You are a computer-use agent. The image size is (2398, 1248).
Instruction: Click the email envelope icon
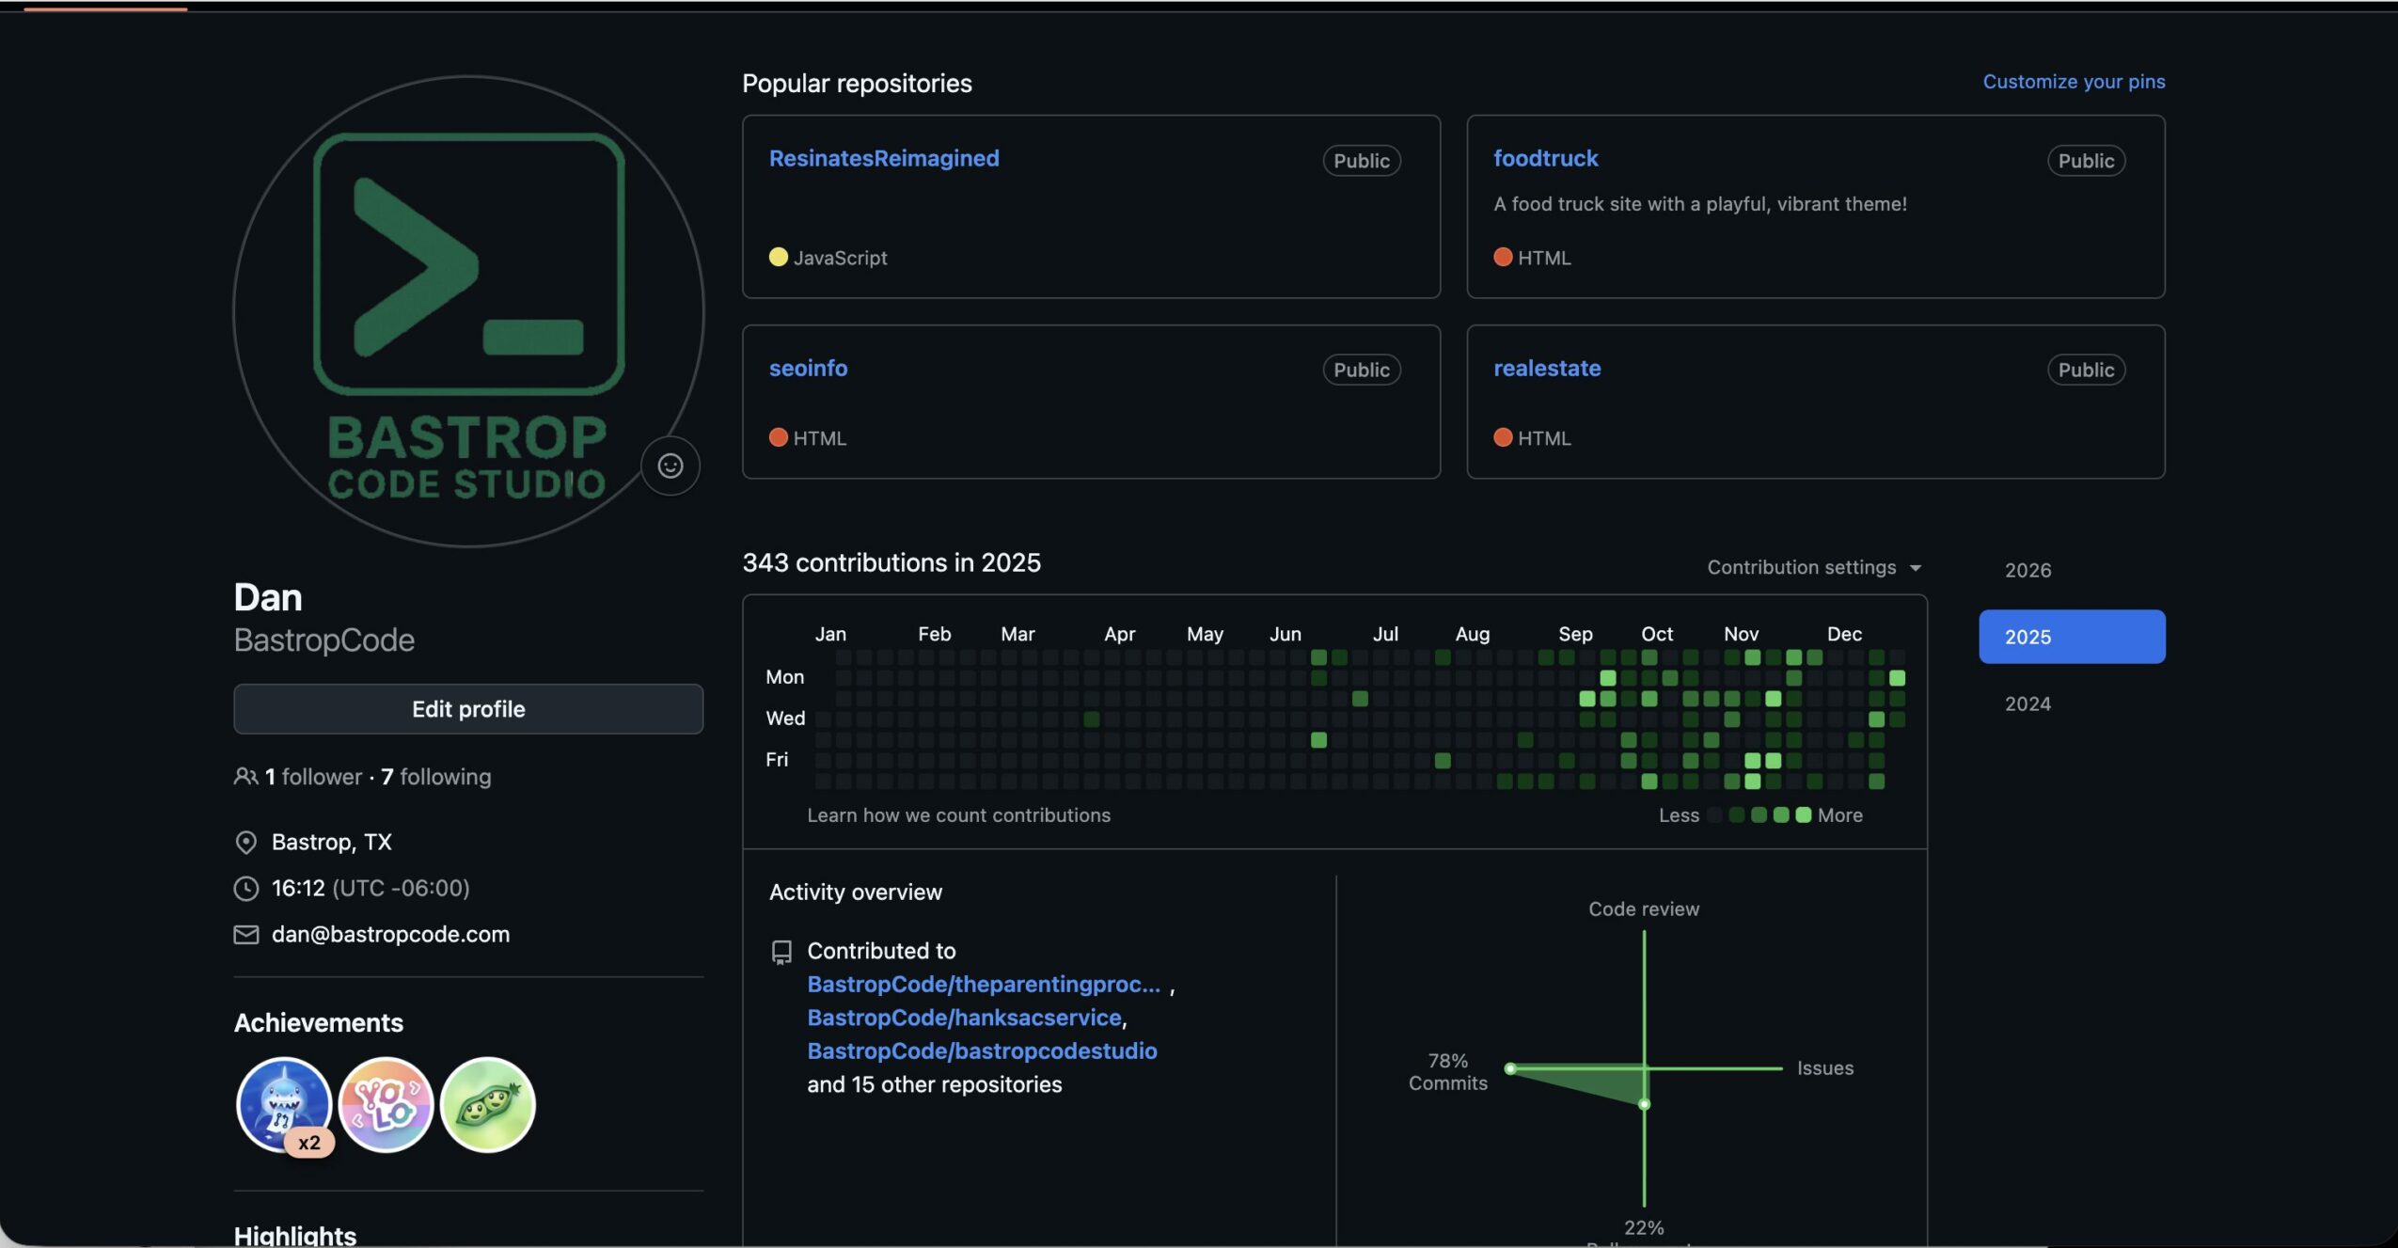[x=245, y=934]
